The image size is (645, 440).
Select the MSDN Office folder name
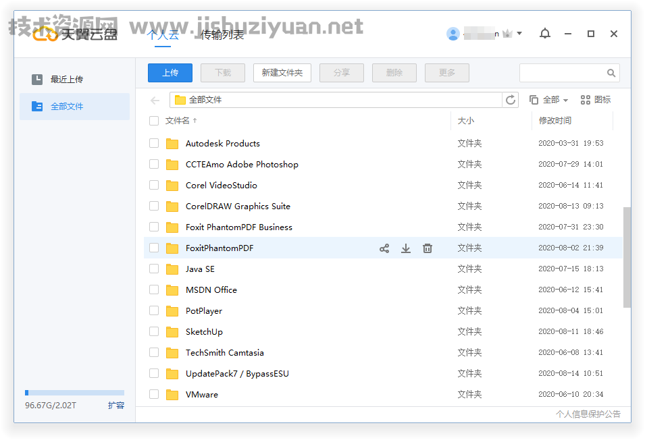coord(211,290)
